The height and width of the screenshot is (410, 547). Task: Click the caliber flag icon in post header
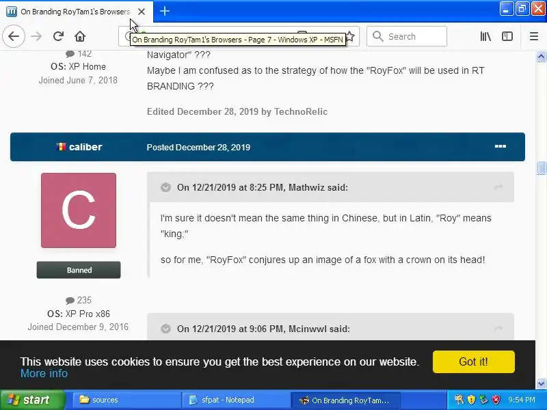point(61,147)
